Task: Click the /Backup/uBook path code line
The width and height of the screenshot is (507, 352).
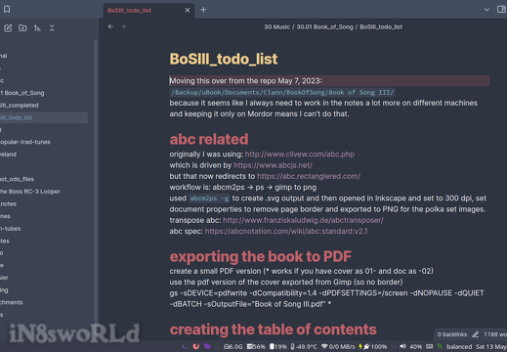Action: click(282, 93)
